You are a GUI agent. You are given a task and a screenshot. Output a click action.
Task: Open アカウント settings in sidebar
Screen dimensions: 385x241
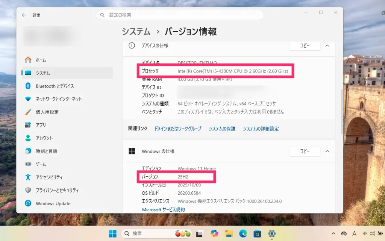pyautogui.click(x=44, y=138)
